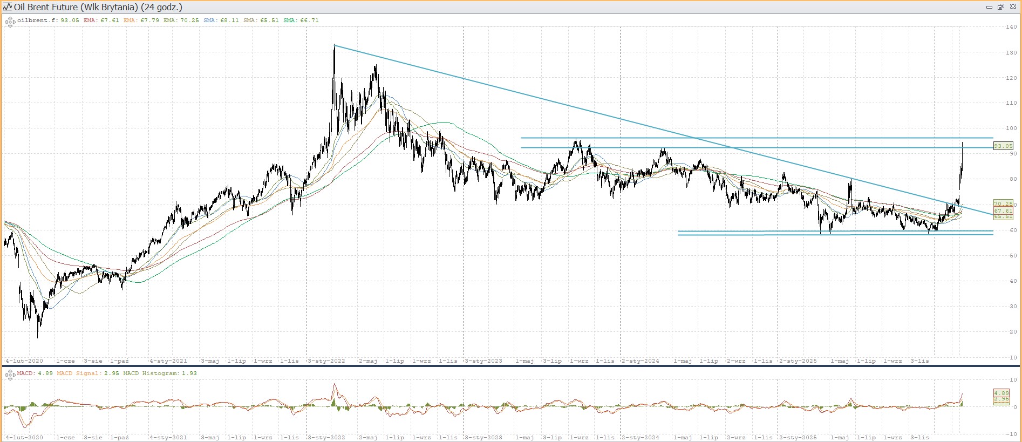Select the orange EMA 67.79 legend label
1022x442 pixels.
click(141, 21)
